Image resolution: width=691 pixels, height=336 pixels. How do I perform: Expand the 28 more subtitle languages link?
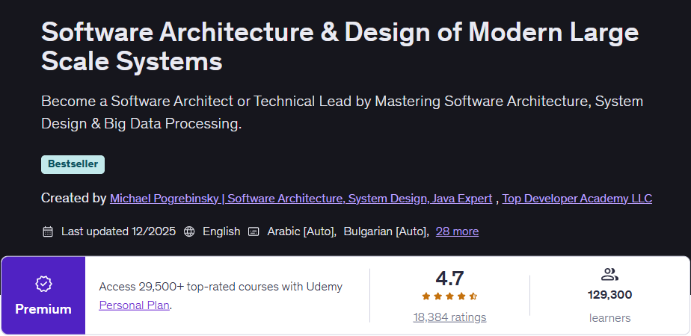click(457, 231)
